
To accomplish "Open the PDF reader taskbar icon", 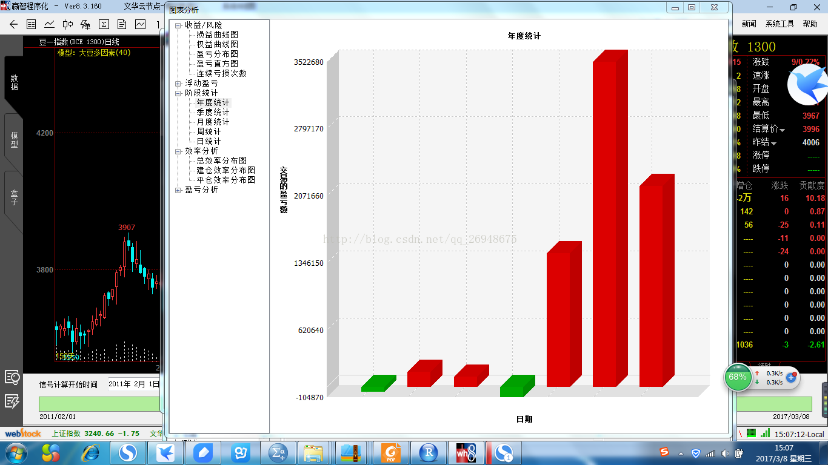I will 391,453.
